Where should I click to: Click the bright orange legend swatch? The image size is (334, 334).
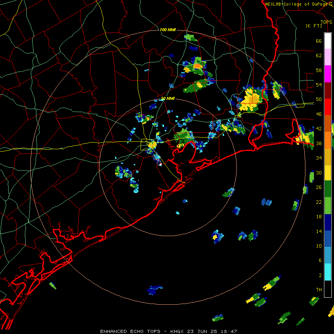coord(328,140)
